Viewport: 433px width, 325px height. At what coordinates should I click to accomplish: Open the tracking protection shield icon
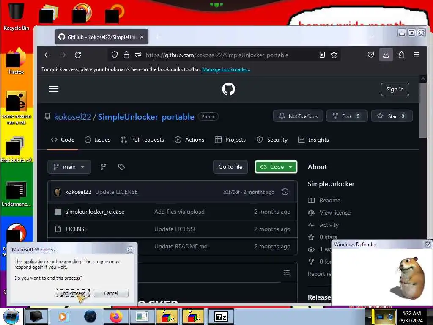click(114, 55)
